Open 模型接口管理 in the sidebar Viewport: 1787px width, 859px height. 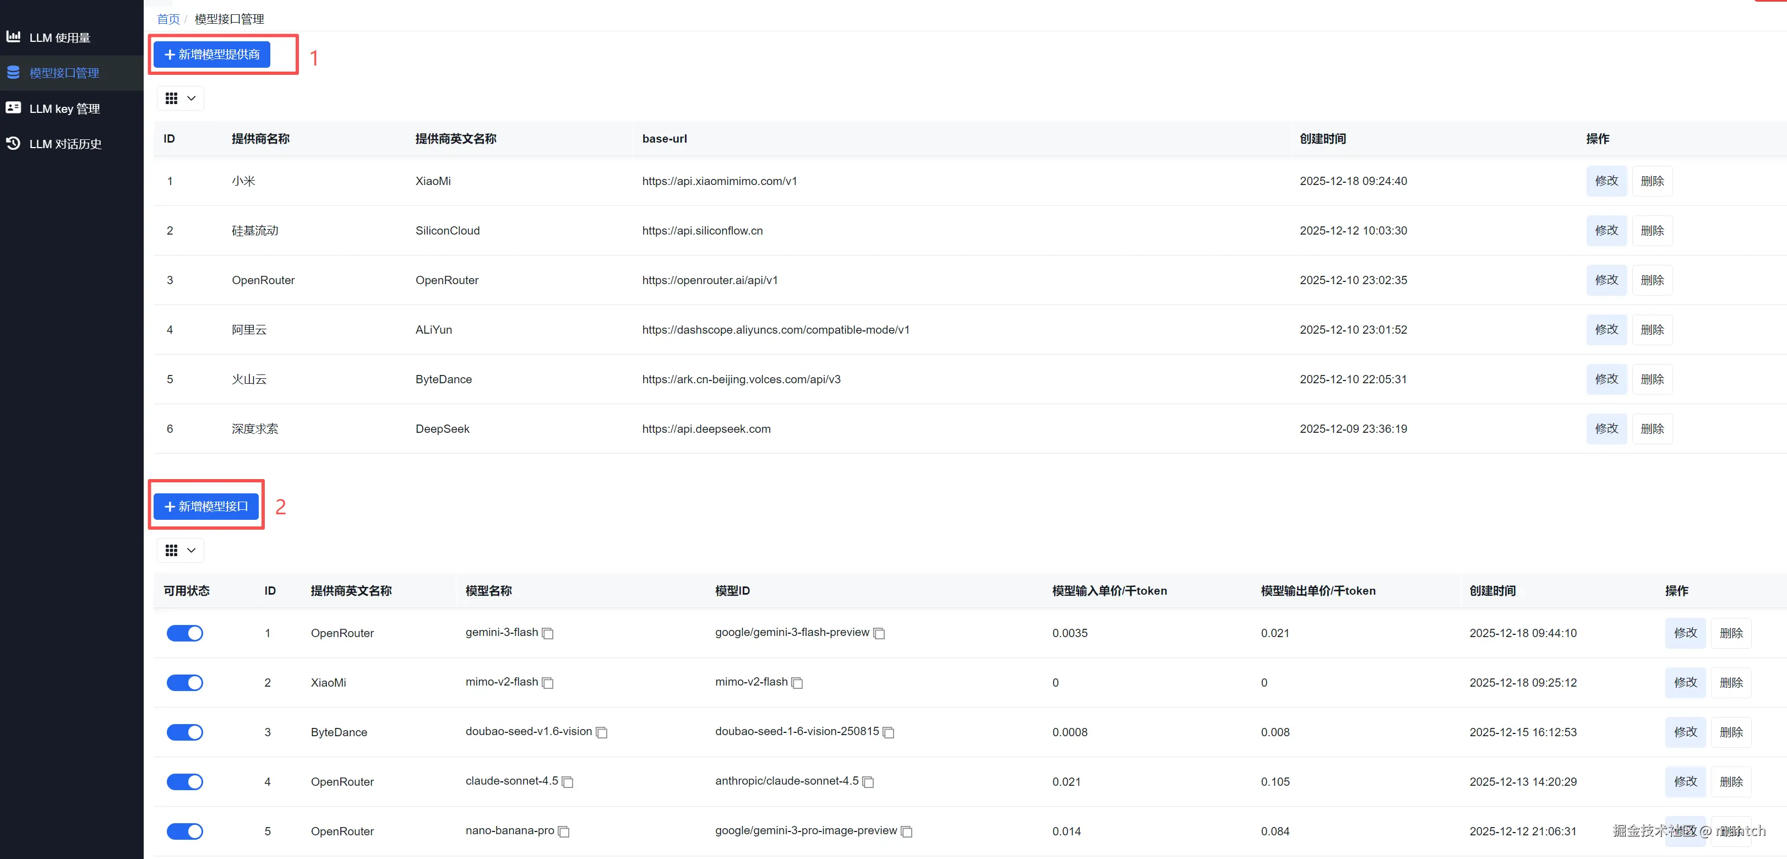64,73
